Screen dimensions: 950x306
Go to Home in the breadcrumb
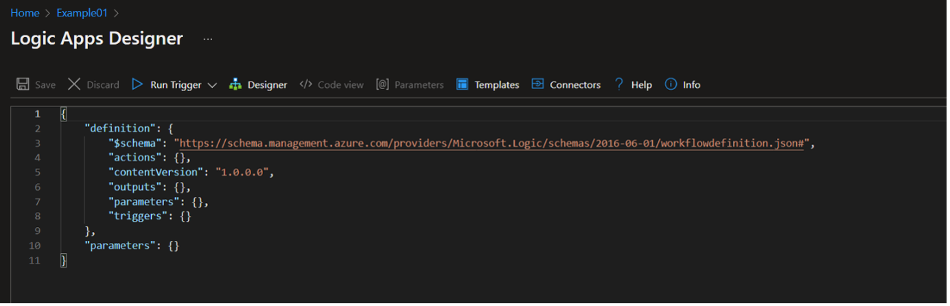25,12
